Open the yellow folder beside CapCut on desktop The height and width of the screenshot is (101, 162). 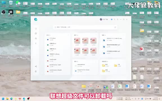click(18, 13)
